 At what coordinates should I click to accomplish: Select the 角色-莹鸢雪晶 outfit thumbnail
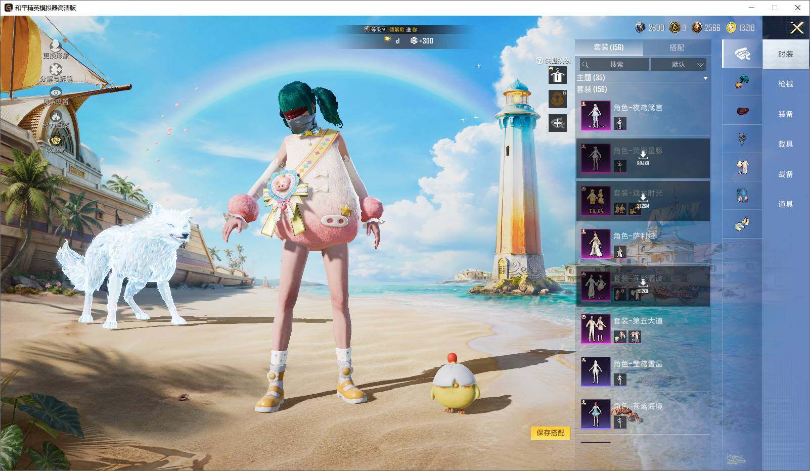point(595,371)
